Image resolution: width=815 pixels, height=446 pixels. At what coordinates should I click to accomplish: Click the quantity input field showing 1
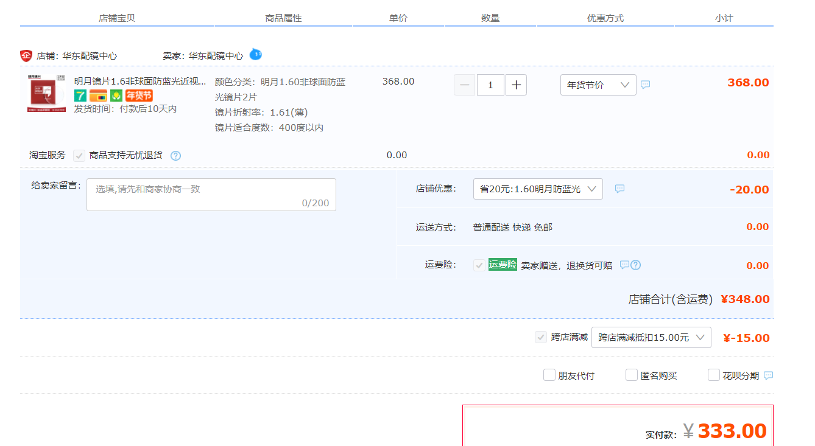coord(490,85)
